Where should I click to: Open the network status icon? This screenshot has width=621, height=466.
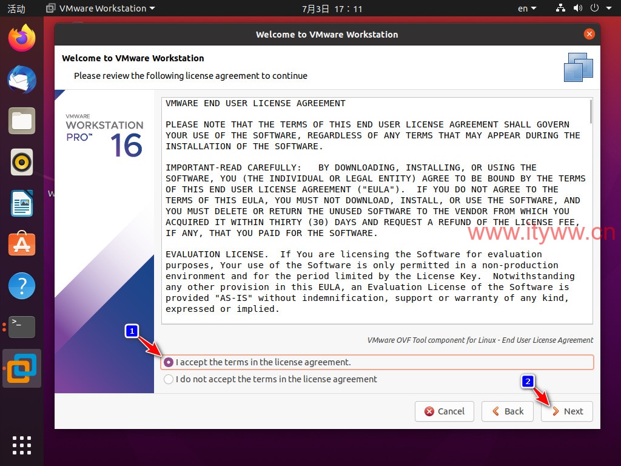tap(560, 8)
